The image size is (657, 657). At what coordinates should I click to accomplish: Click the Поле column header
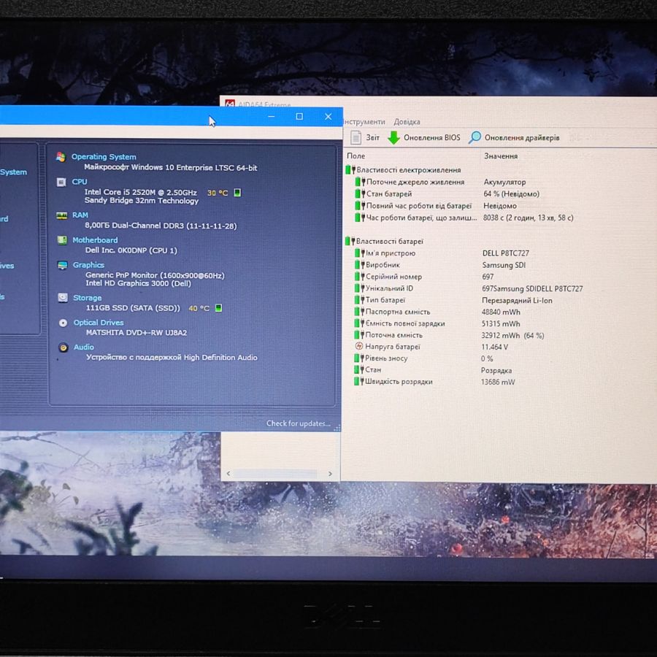click(356, 156)
